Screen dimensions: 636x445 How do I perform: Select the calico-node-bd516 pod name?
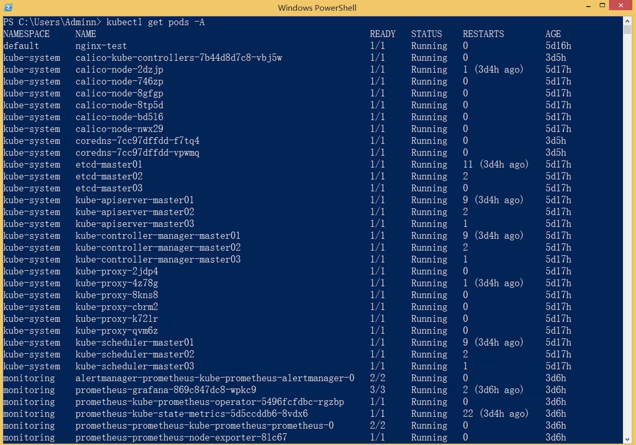(119, 117)
